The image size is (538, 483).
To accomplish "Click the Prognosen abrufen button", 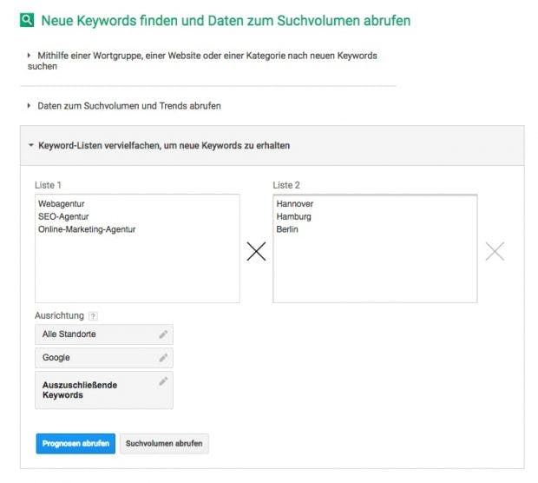I will 75,444.
